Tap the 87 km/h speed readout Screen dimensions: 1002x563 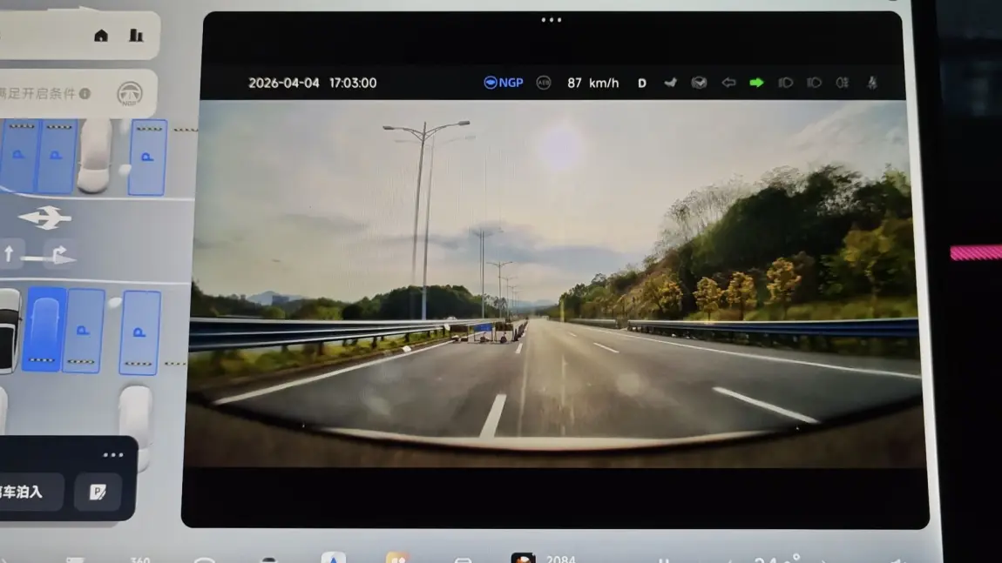(x=592, y=83)
